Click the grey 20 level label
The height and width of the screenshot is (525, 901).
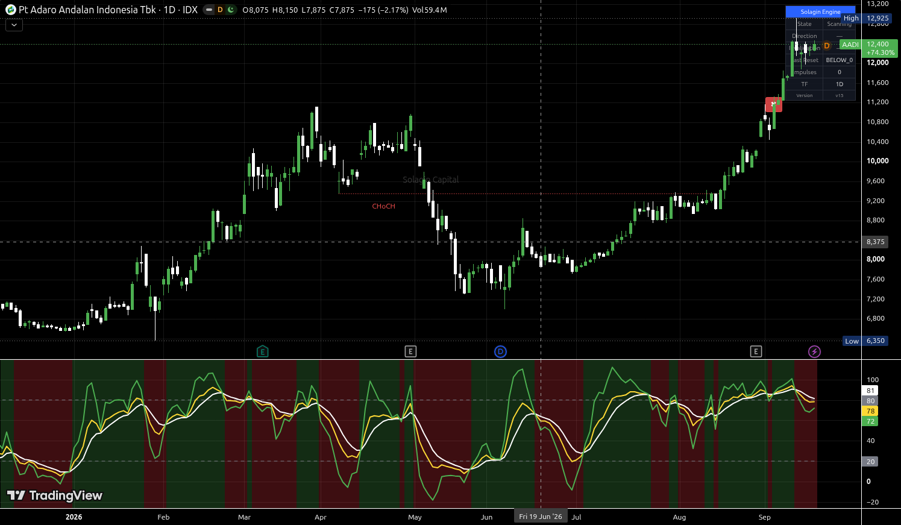[x=870, y=462]
